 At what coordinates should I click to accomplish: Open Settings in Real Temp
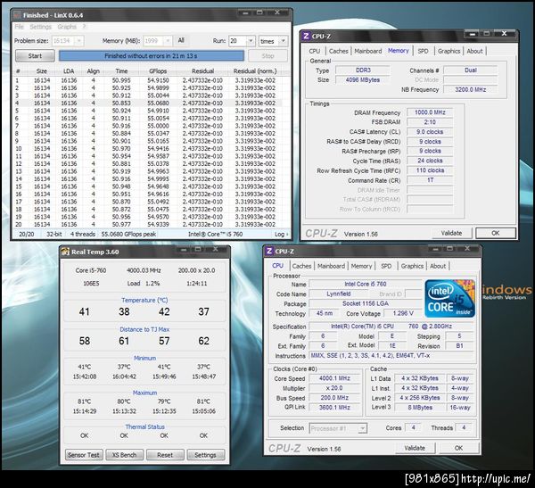click(x=205, y=455)
